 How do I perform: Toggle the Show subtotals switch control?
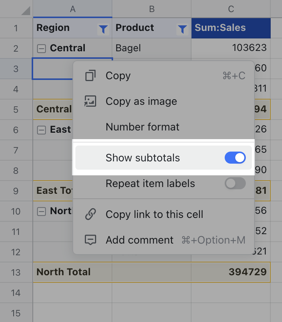point(235,158)
